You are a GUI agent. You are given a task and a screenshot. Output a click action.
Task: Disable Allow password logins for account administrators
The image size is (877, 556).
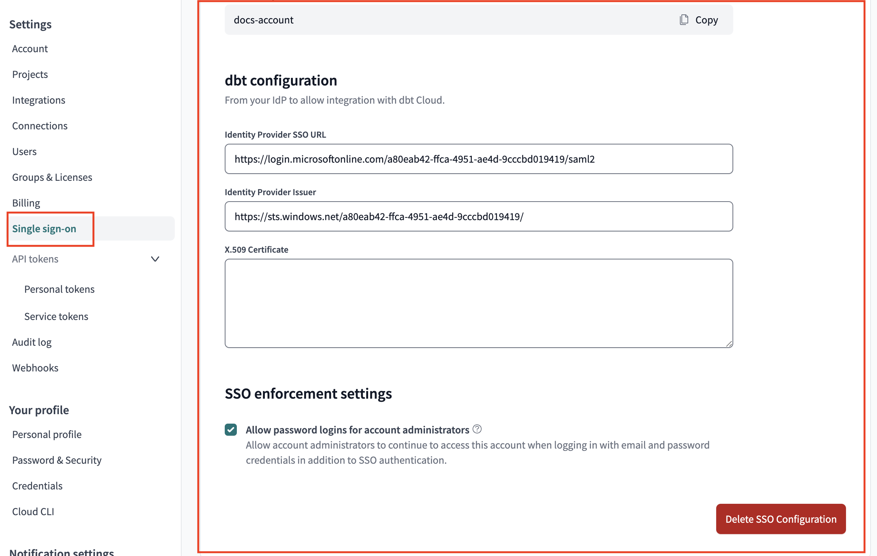[231, 430]
